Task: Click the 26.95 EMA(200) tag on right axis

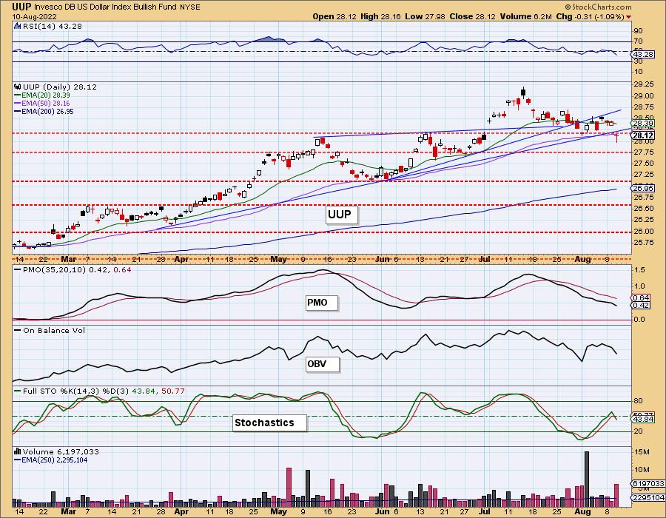Action: pyautogui.click(x=644, y=188)
